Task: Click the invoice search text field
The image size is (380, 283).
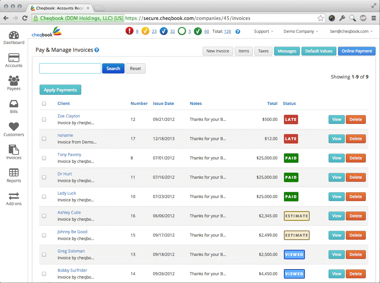Action: point(70,69)
